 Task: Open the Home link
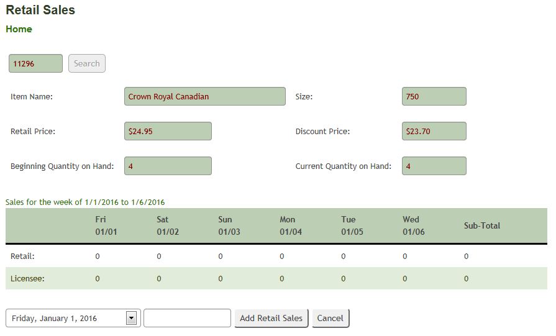(x=19, y=29)
